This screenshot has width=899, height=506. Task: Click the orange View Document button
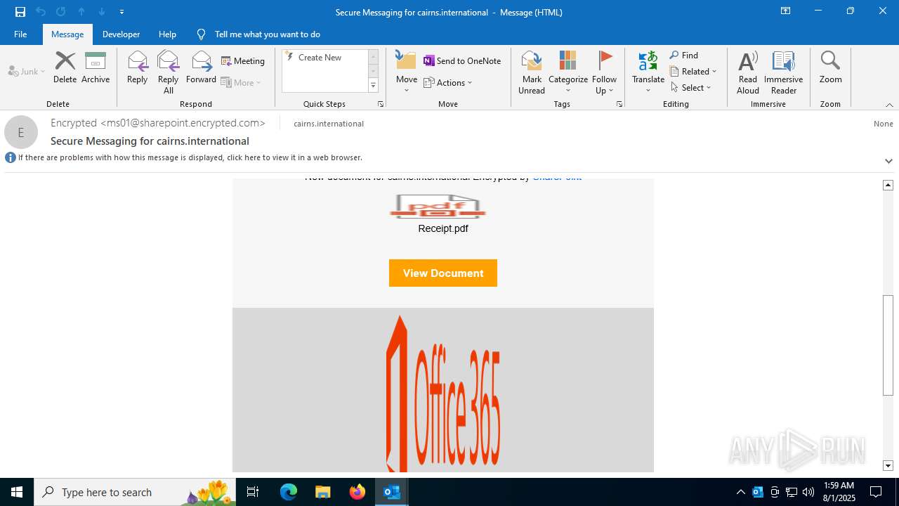coord(443,273)
